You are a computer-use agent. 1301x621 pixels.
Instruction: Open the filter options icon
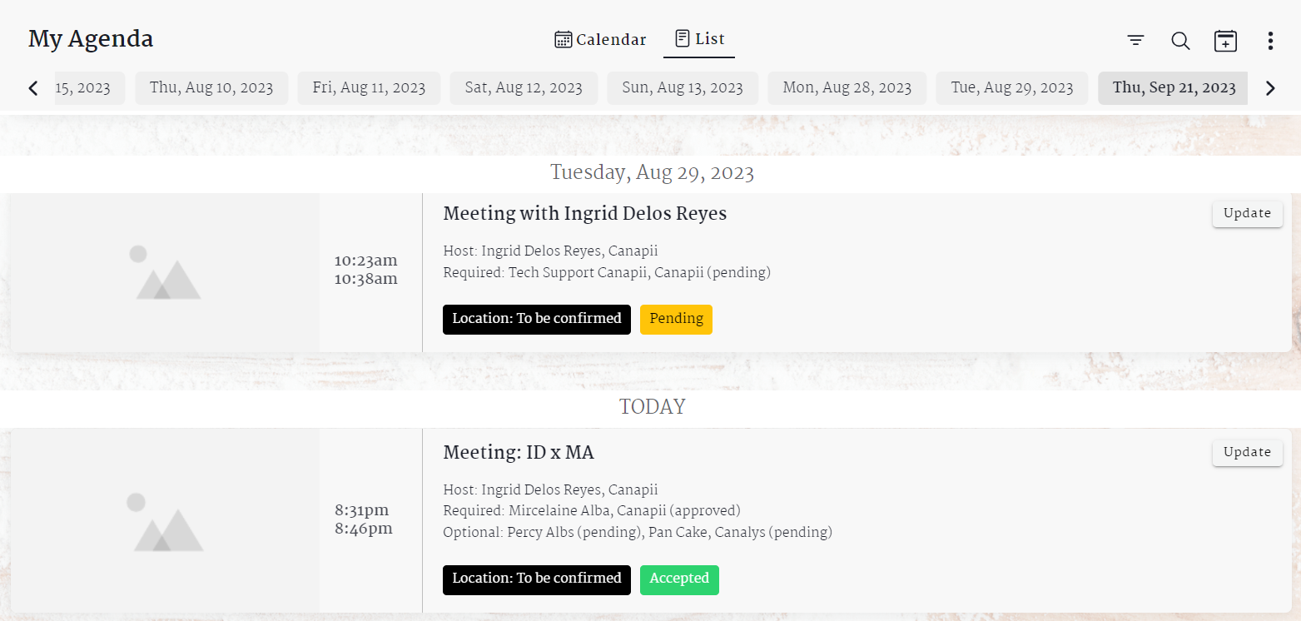point(1135,40)
